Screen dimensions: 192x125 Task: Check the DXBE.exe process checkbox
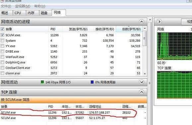[x=2, y=51]
